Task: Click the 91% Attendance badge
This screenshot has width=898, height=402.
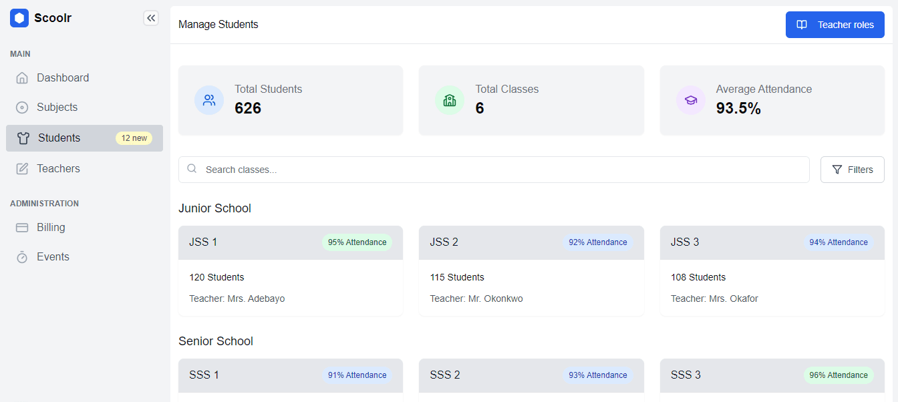Action: 357,375
